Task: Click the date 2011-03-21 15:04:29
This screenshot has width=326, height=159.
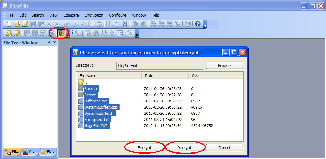Action: pyautogui.click(x=163, y=120)
